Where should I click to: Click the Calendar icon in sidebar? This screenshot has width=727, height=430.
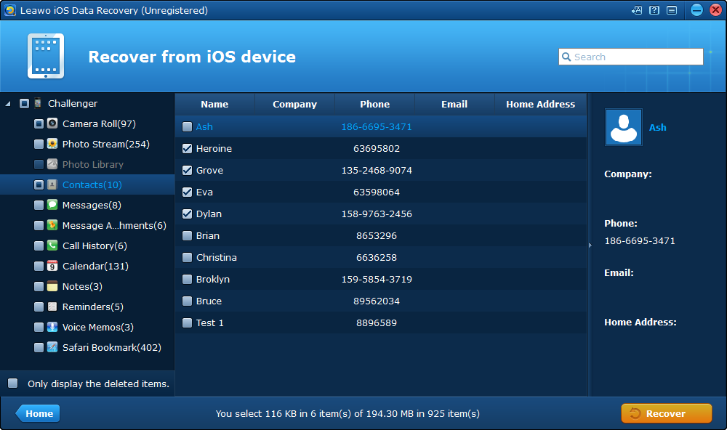(52, 266)
